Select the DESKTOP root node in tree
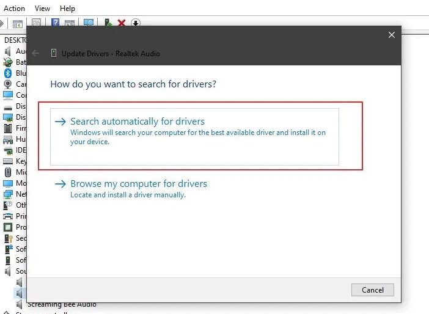 pos(15,40)
